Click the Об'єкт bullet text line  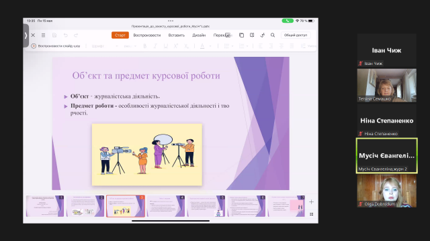[115, 96]
